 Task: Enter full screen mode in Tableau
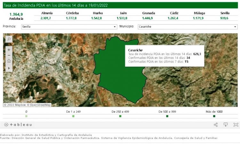(236, 124)
